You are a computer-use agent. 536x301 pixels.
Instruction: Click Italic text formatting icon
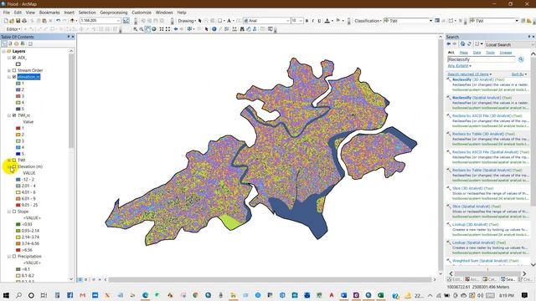click(312, 21)
